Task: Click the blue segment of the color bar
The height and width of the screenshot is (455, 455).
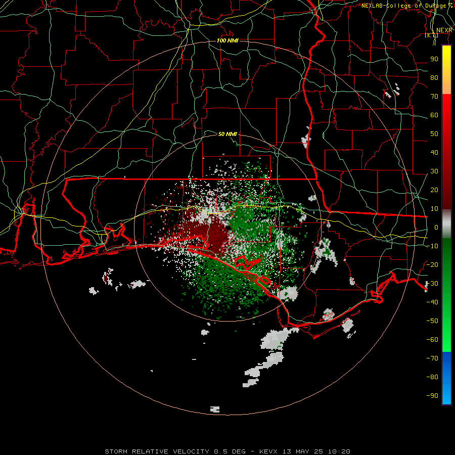Action: [x=446, y=378]
